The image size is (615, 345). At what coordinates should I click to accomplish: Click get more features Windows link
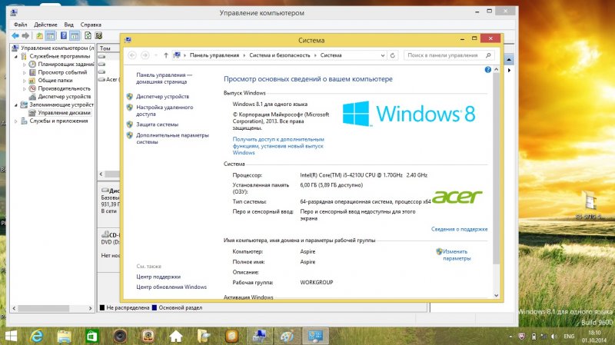pyautogui.click(x=278, y=146)
